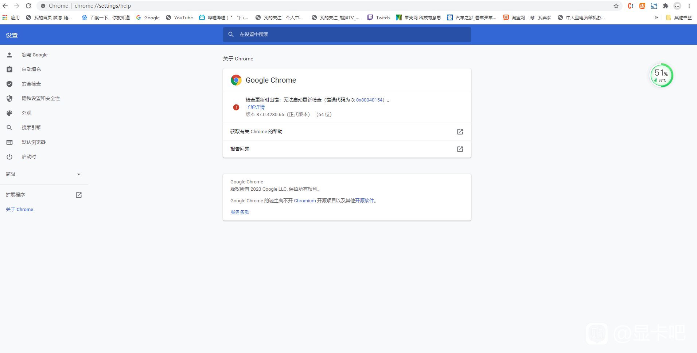Click the external-link icon on the help row
The width and height of the screenshot is (697, 353).
pos(460,132)
